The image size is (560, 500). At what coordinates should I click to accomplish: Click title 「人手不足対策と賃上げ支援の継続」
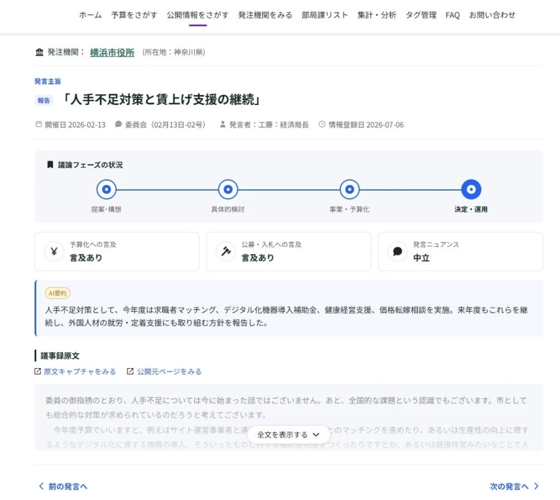pos(162,99)
